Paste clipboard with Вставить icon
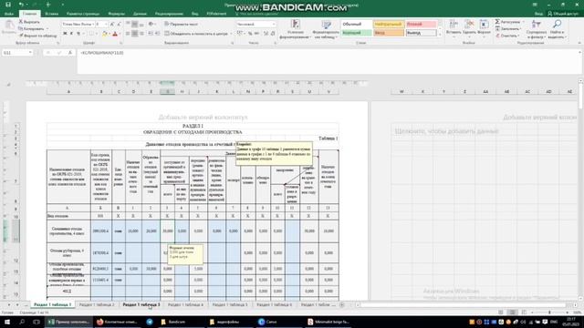Screen dimensions: 584x328 click(x=8, y=27)
